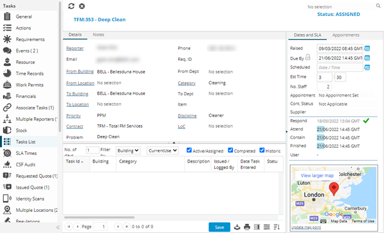The width and height of the screenshot is (384, 233).
Task: Open the Resource worker icon
Action: (7, 62)
